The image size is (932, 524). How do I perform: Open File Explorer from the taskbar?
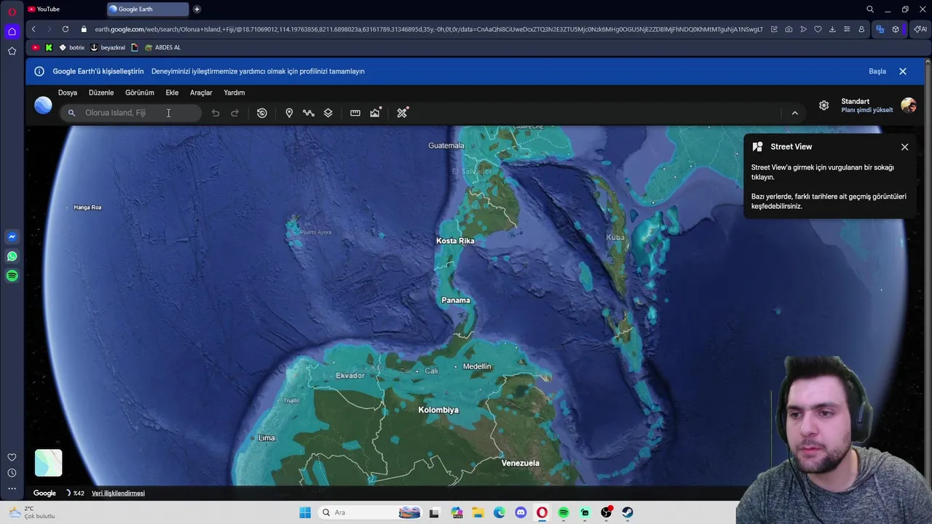pyautogui.click(x=478, y=512)
